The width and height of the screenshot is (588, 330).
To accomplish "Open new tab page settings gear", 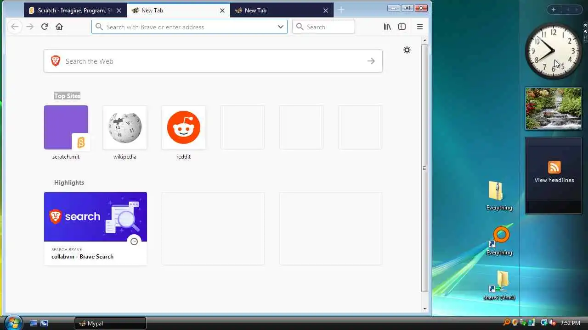I will 407,50.
